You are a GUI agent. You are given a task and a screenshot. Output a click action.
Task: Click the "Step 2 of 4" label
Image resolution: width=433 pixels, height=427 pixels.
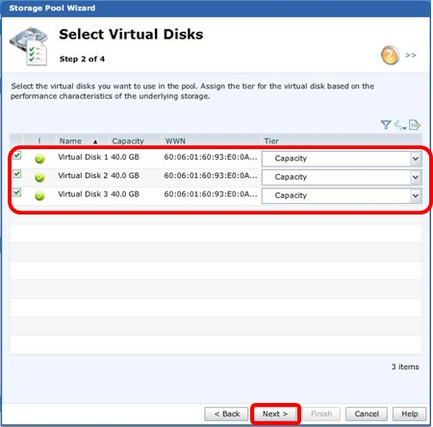tap(82, 59)
